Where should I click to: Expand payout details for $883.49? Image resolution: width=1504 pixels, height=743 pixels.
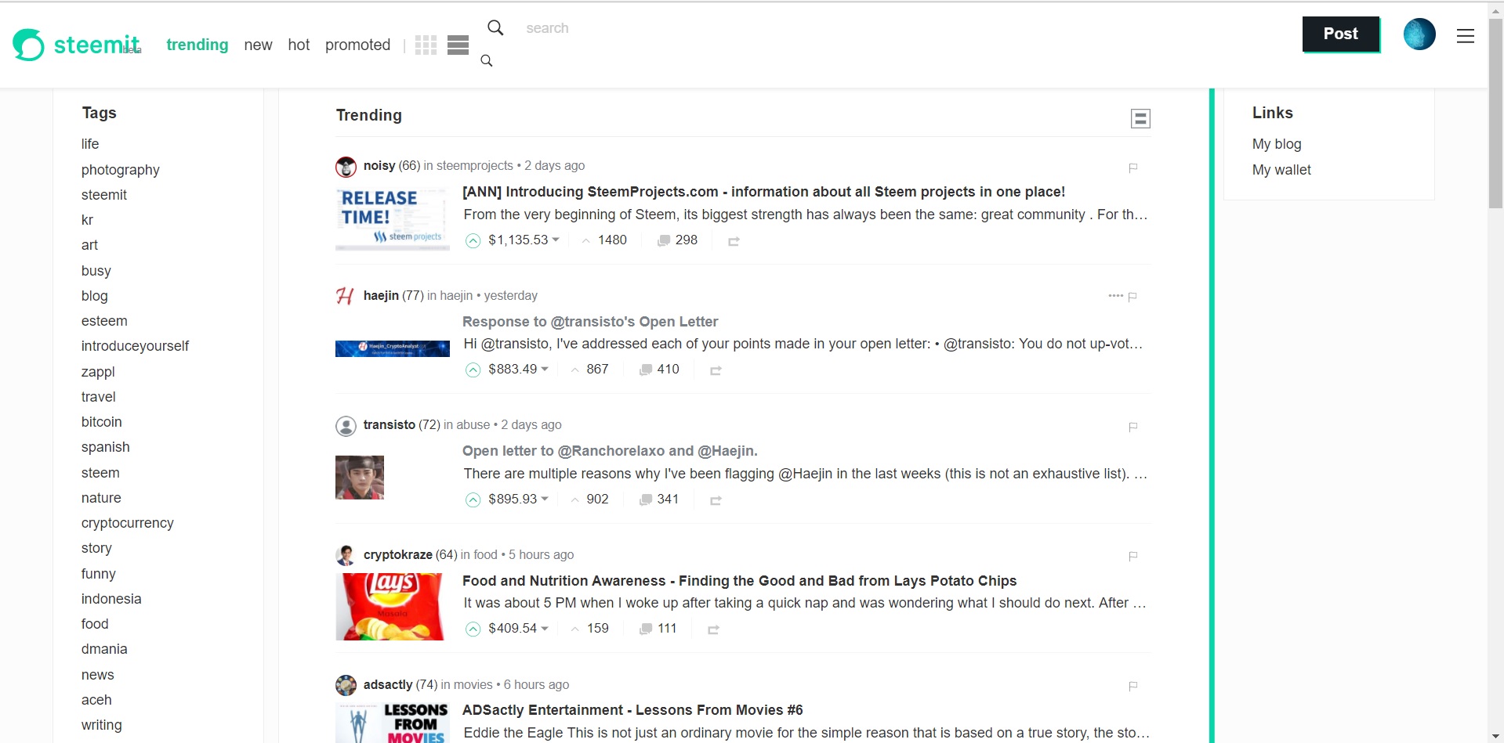(518, 369)
